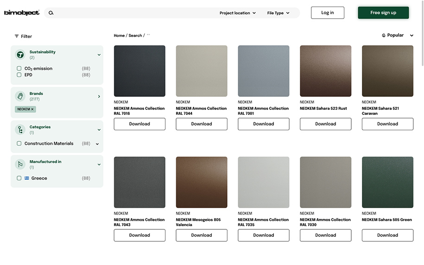
Task: Open the Popular sort dropdown
Action: [398, 35]
